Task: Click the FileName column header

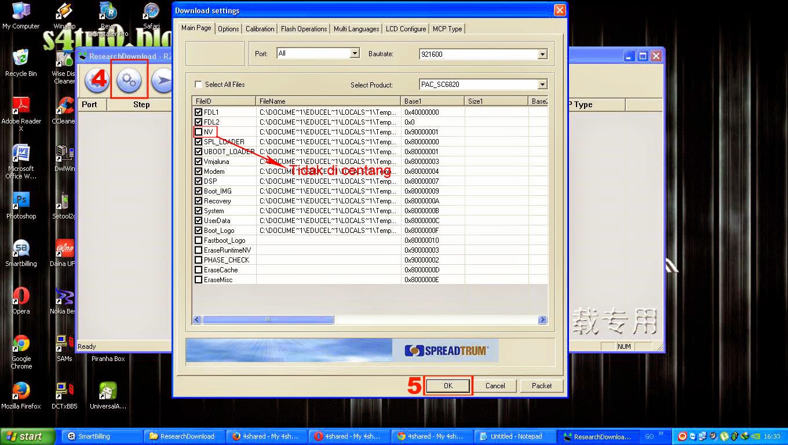Action: [329, 101]
